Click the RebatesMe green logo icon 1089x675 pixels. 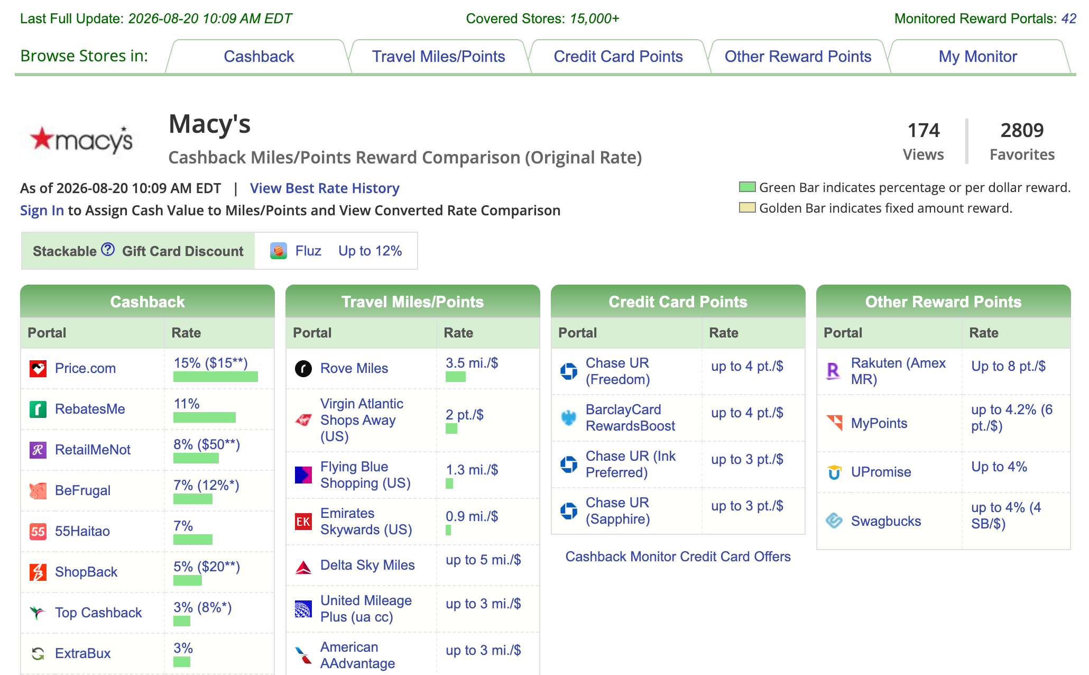click(x=38, y=409)
